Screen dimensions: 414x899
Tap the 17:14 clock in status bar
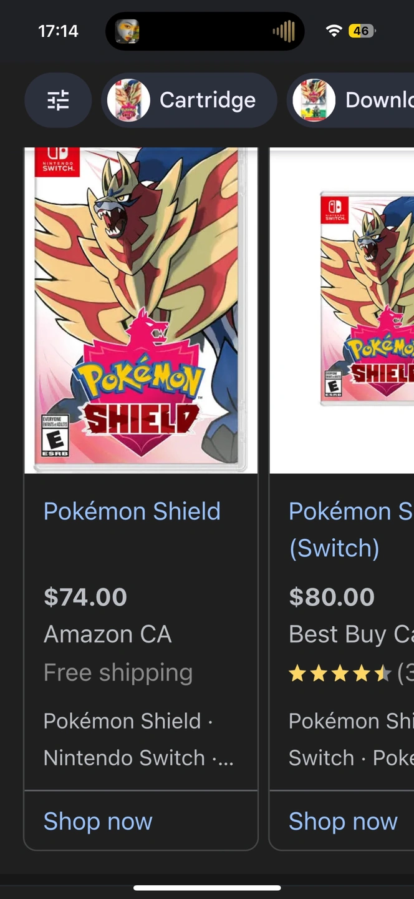pyautogui.click(x=59, y=31)
